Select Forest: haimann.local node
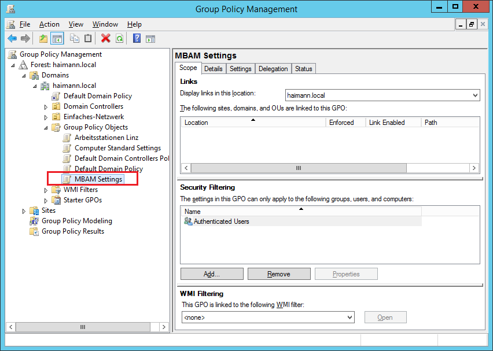The image size is (493, 351). coord(63,65)
